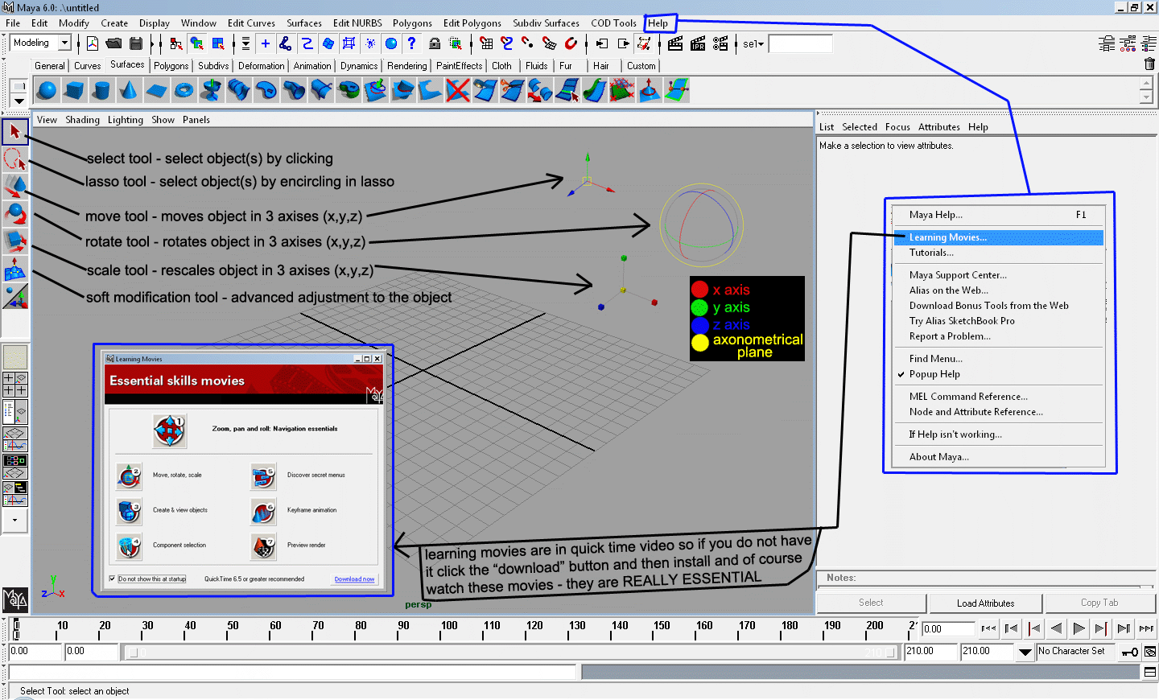Open the Keyframe animation movie icon
The height and width of the screenshot is (700, 1159).
pyautogui.click(x=263, y=511)
